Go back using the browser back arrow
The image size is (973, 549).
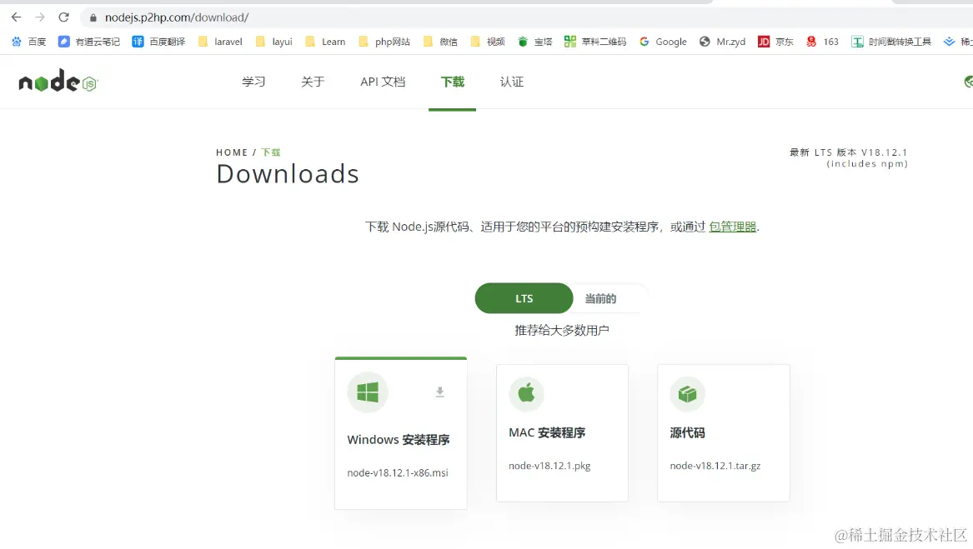16,17
